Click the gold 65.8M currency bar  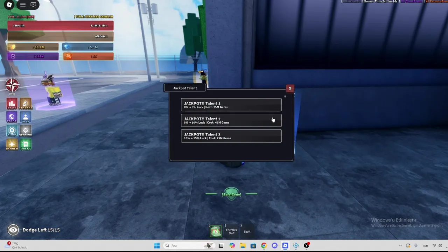[x=33, y=47]
